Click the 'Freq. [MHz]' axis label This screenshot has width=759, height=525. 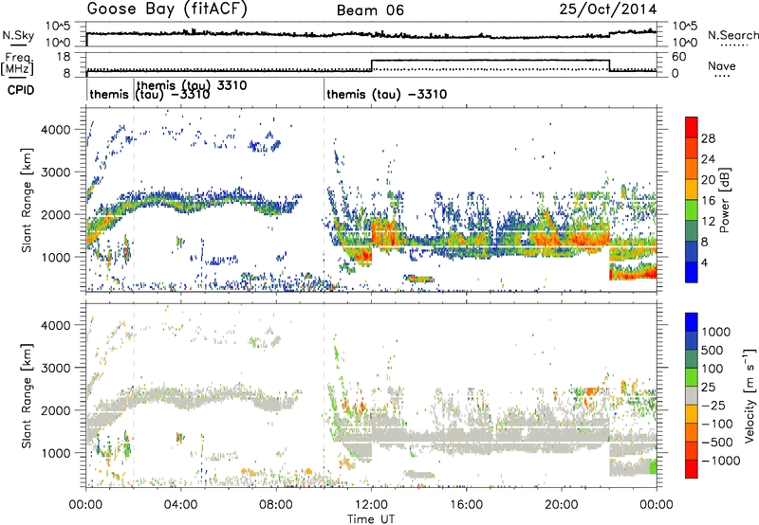click(17, 64)
